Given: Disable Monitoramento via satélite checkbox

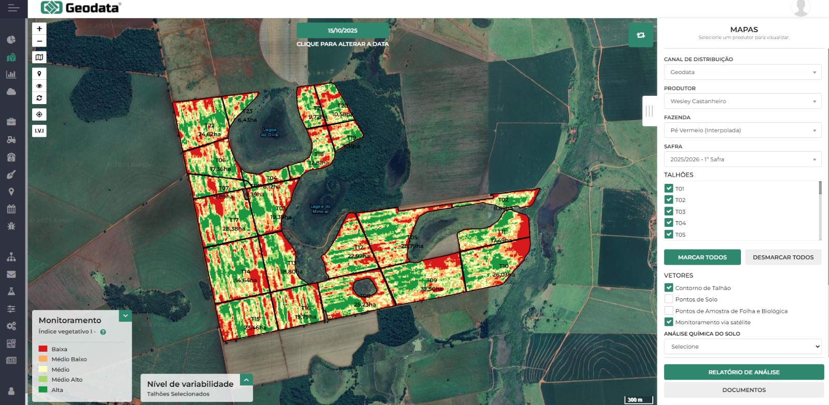Looking at the screenshot, I should [x=669, y=322].
